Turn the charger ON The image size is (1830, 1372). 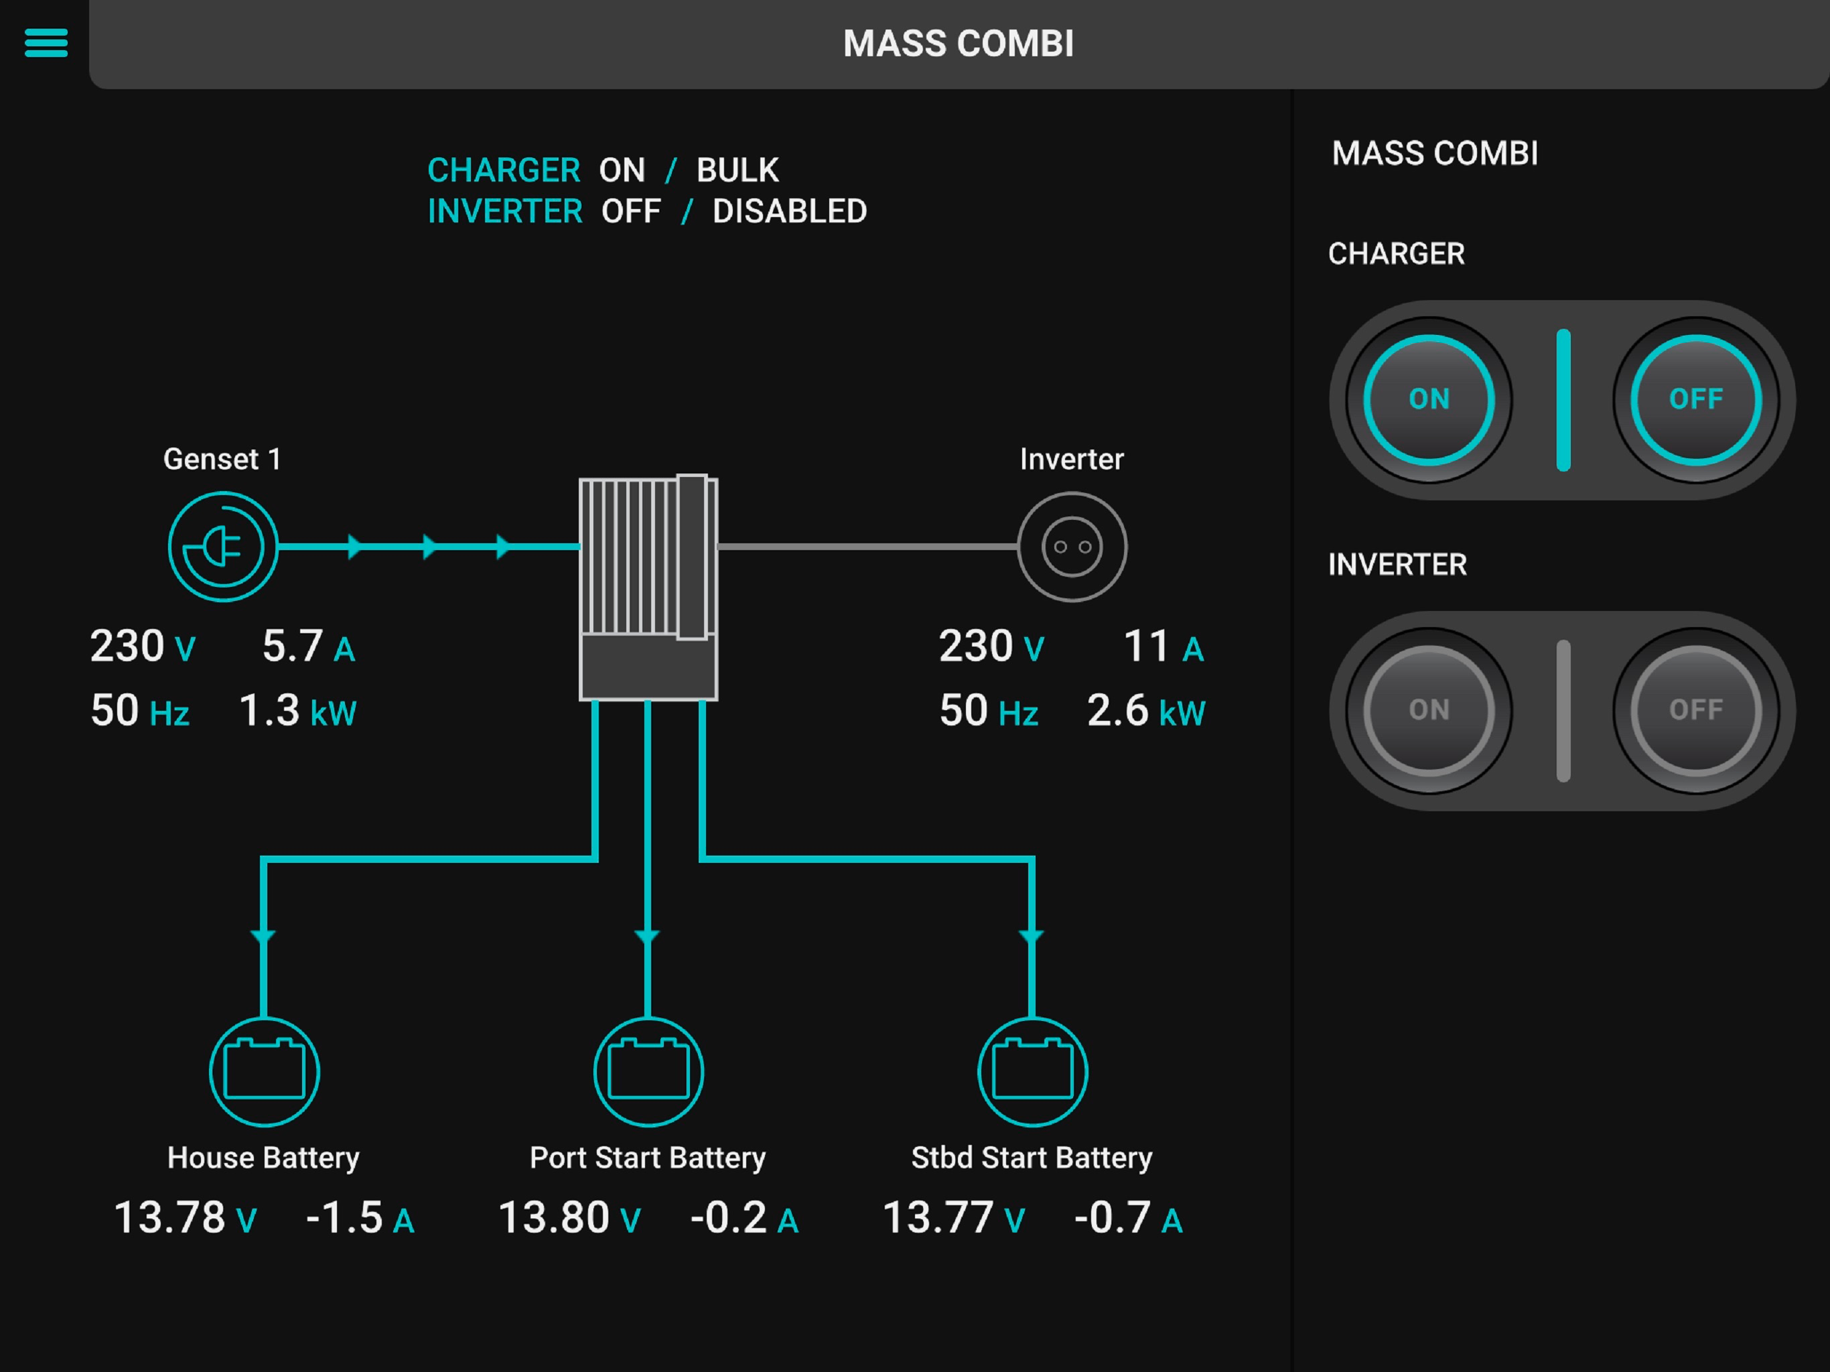point(1429,400)
